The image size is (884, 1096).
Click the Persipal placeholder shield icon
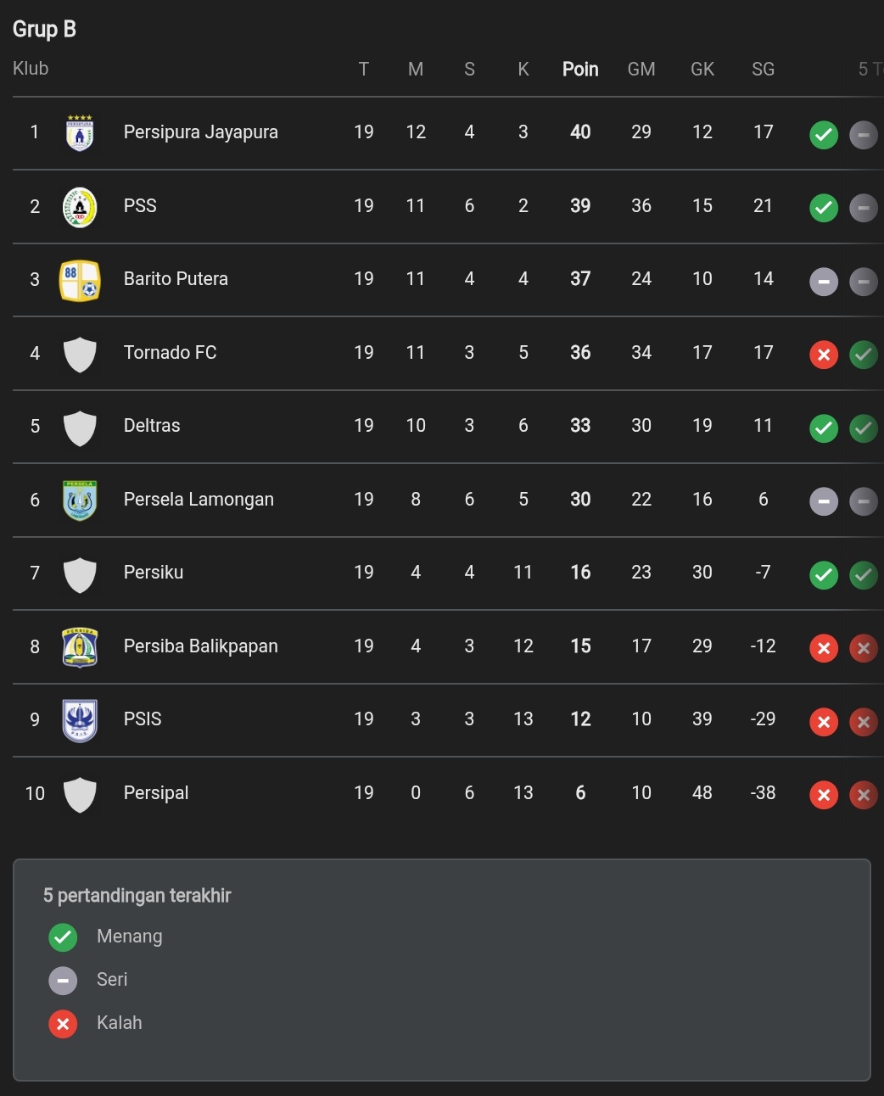coord(80,794)
